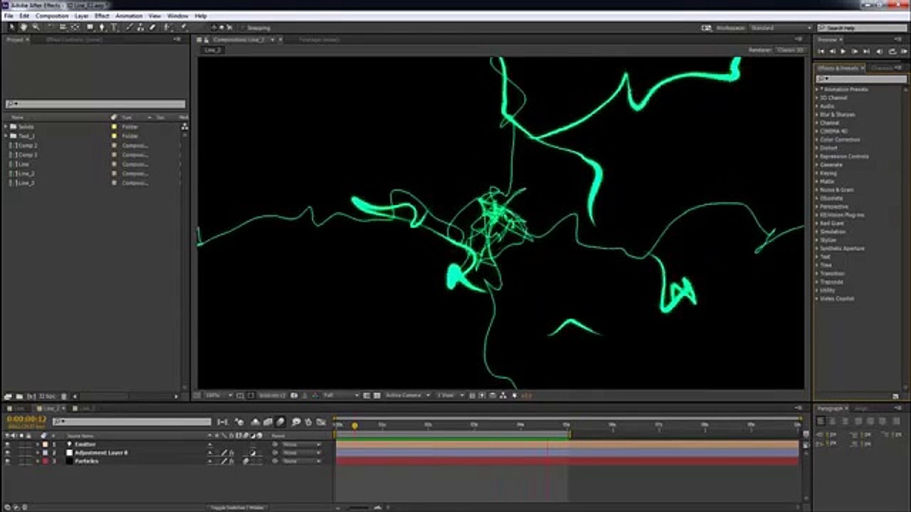Select the Zoom magnifier tool
Screen dimensions: 911x512
[36, 27]
